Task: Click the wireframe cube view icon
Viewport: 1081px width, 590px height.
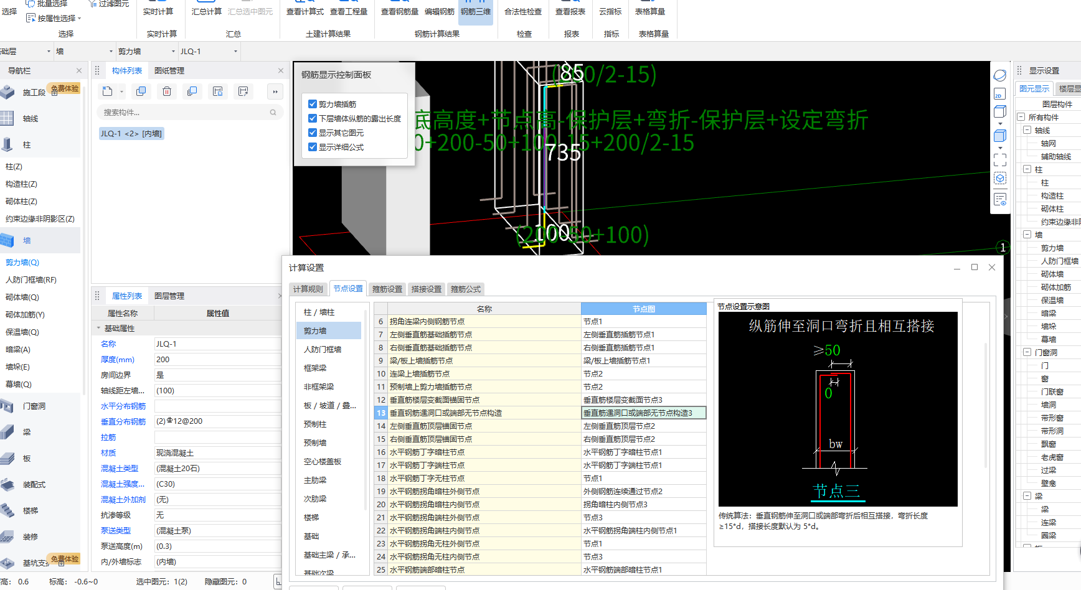Action: point(1000,112)
